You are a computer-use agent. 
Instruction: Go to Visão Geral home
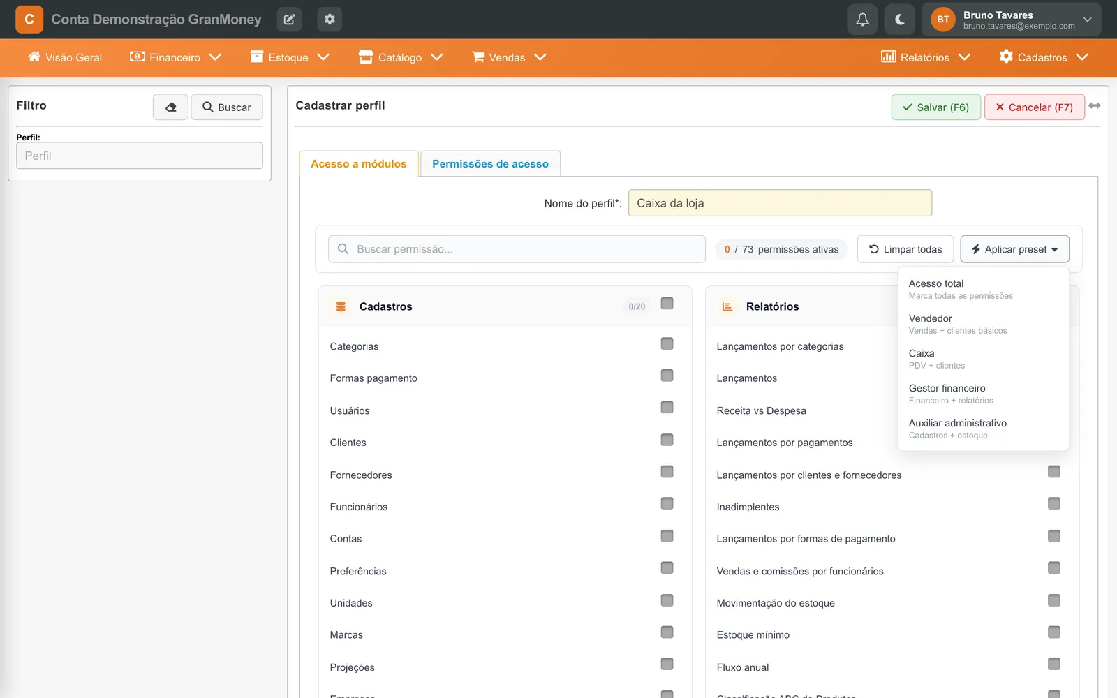(65, 57)
